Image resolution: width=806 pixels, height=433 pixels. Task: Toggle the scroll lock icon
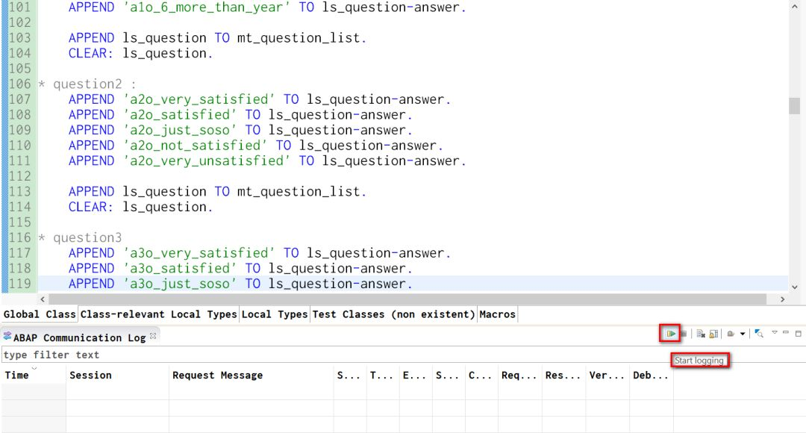click(713, 334)
